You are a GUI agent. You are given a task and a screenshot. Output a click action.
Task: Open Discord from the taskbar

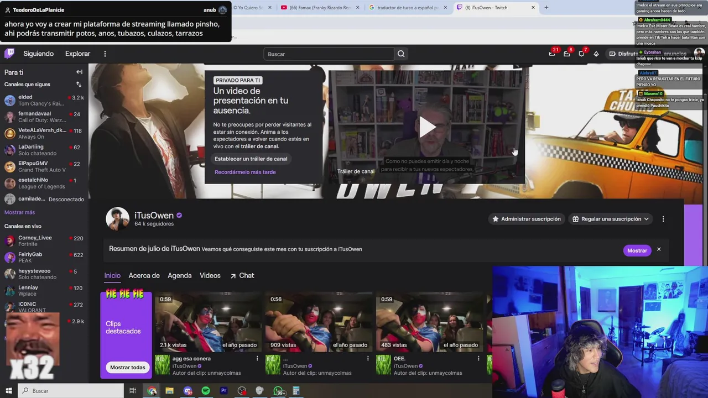click(188, 391)
